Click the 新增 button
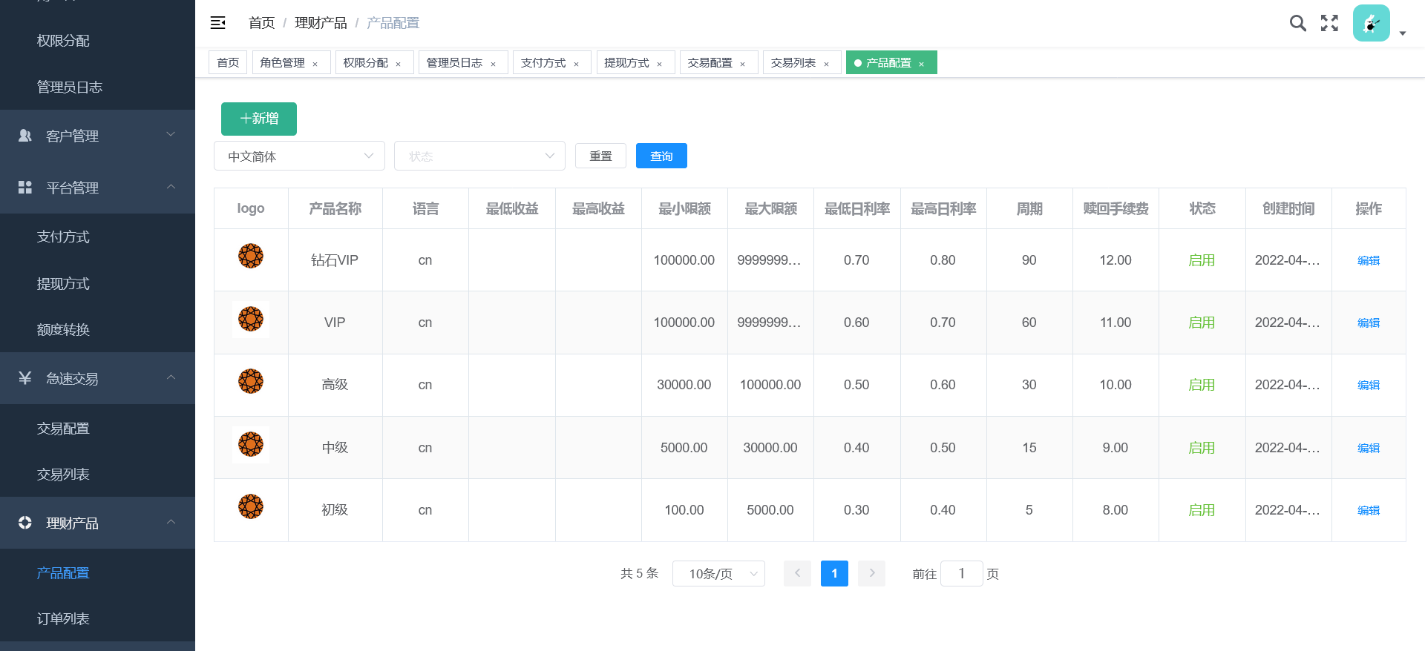The image size is (1425, 651). tap(259, 119)
